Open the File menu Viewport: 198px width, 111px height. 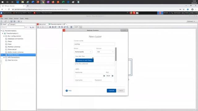tap(2, 18)
